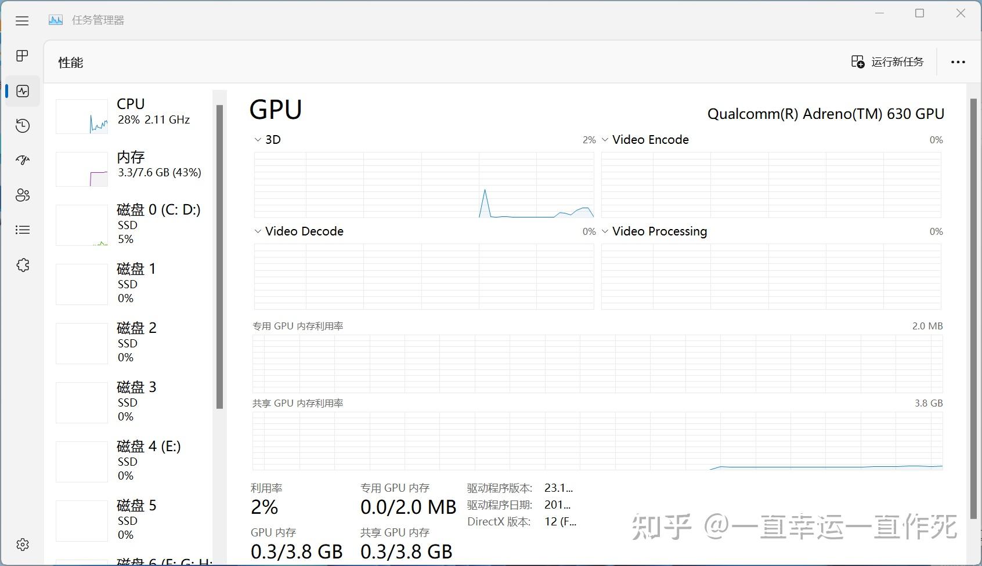This screenshot has width=982, height=566.
Task: Collapse the Video Encode section
Action: (x=605, y=139)
